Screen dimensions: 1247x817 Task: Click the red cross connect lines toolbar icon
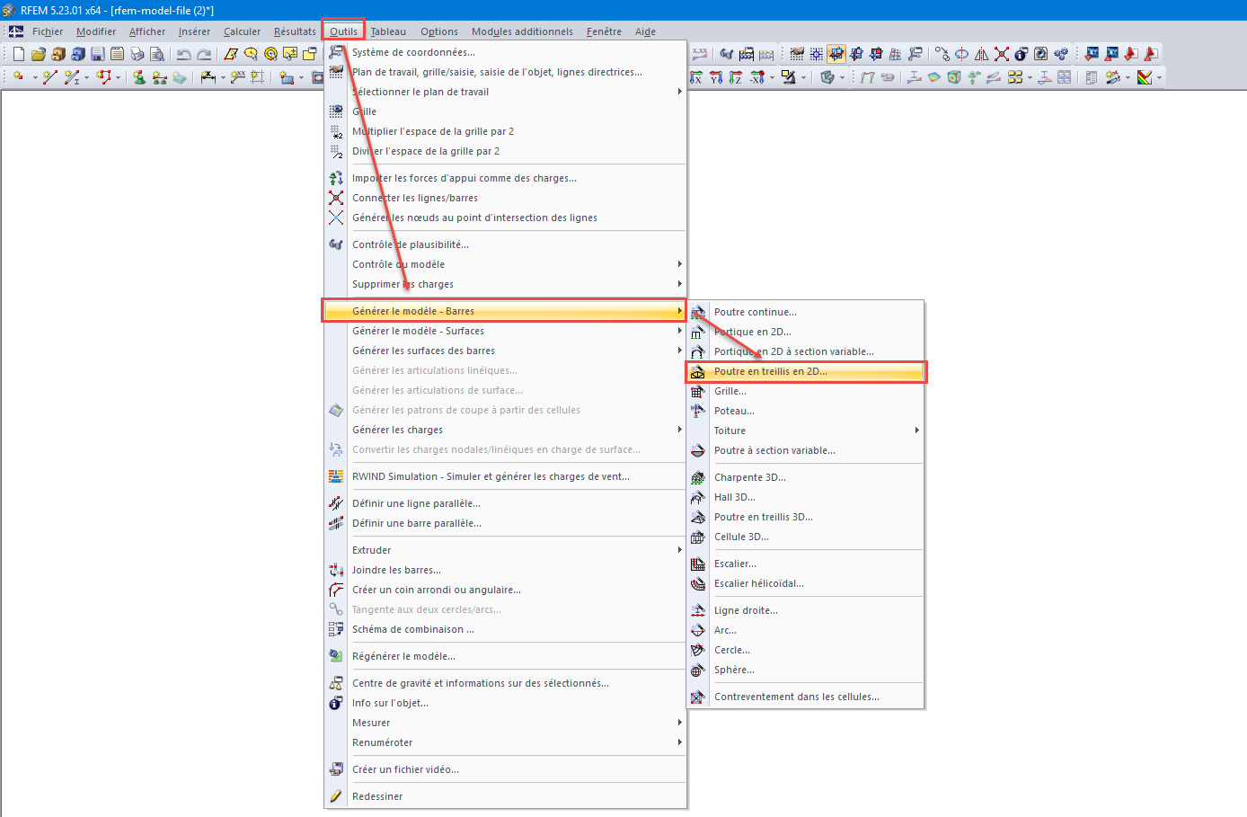click(x=1002, y=54)
